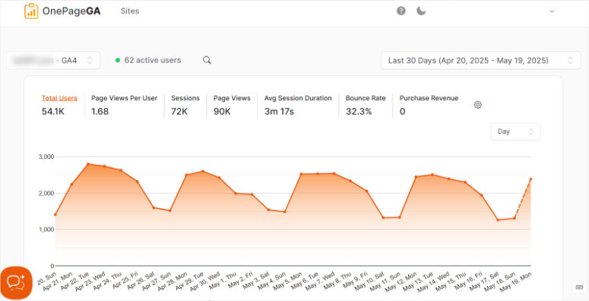Click the 62 active users indicator
The image size is (589, 301).
click(148, 60)
